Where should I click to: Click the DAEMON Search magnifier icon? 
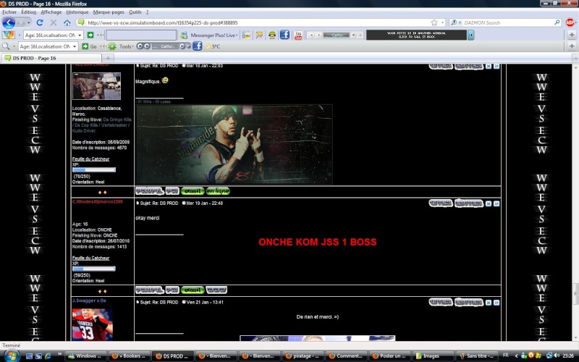tap(557, 22)
